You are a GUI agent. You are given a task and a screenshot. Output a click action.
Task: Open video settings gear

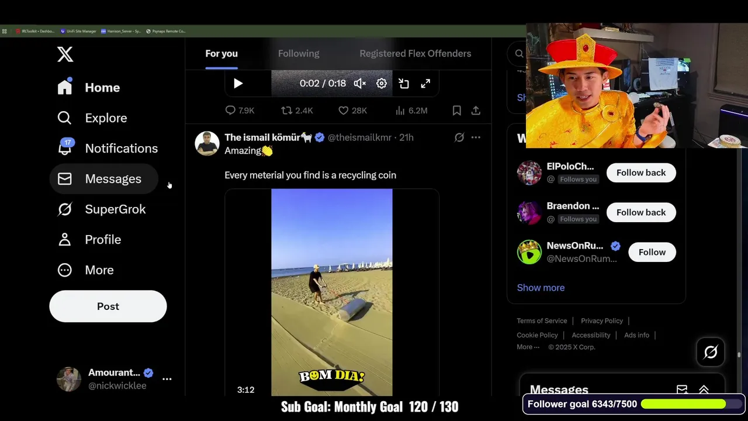pyautogui.click(x=382, y=84)
